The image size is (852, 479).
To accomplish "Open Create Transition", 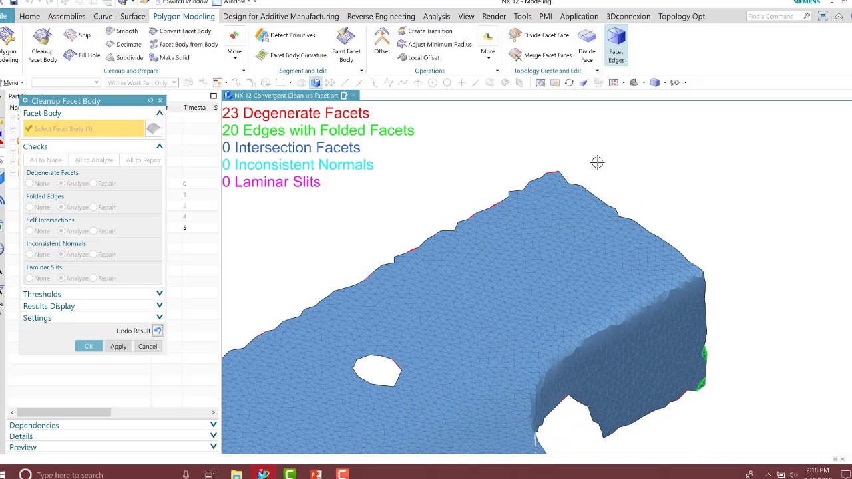I will coord(424,31).
